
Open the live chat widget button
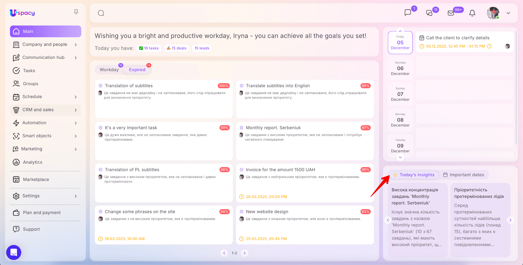[14, 253]
